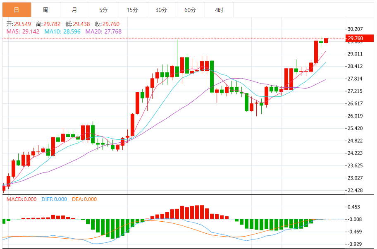Click the 30.207 price axis label
This screenshot has height=249, width=377.
355,29
